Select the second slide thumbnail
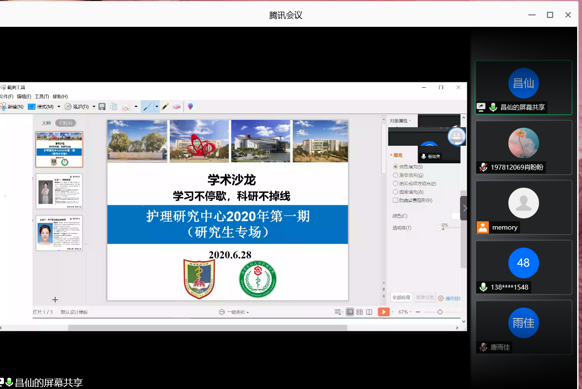 59,191
